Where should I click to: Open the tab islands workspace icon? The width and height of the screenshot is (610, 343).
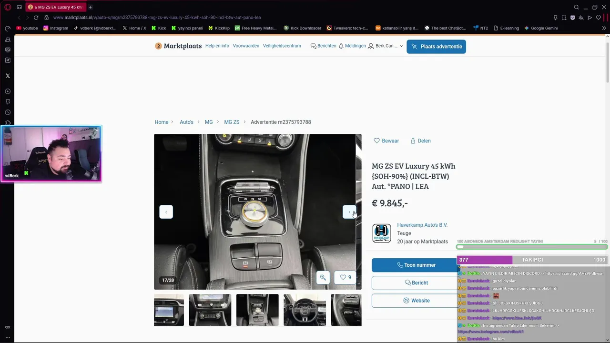tap(19, 7)
